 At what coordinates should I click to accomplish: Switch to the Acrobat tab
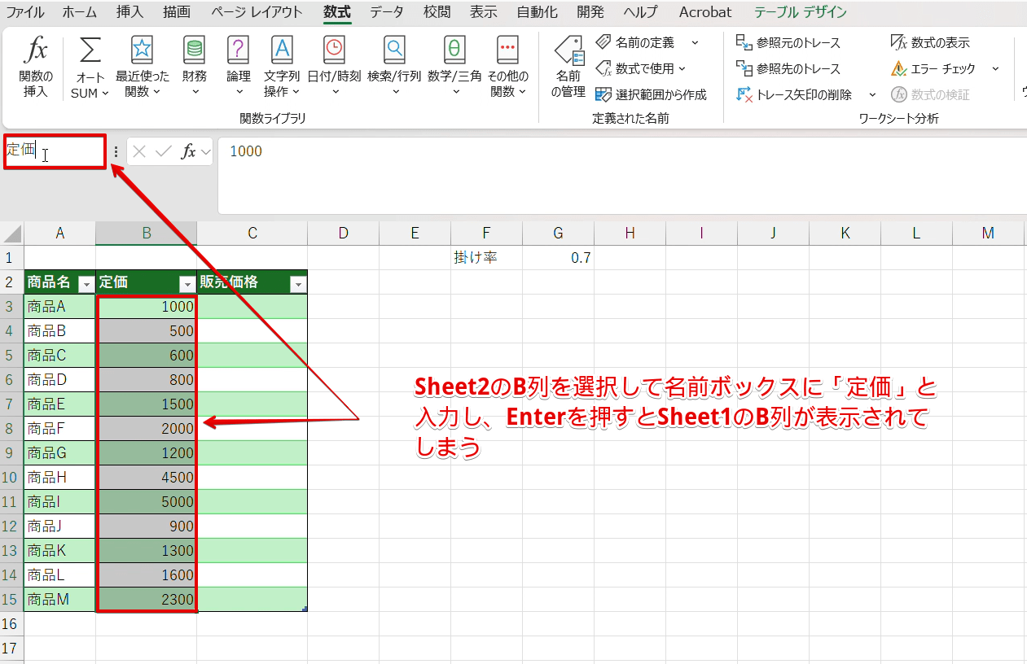click(x=704, y=12)
